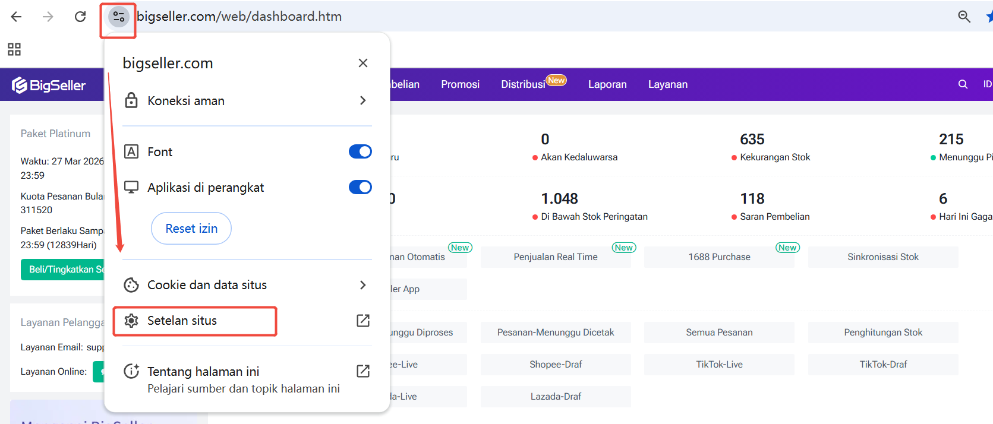Click the BigSeller logo
The width and height of the screenshot is (993, 424).
click(49, 86)
